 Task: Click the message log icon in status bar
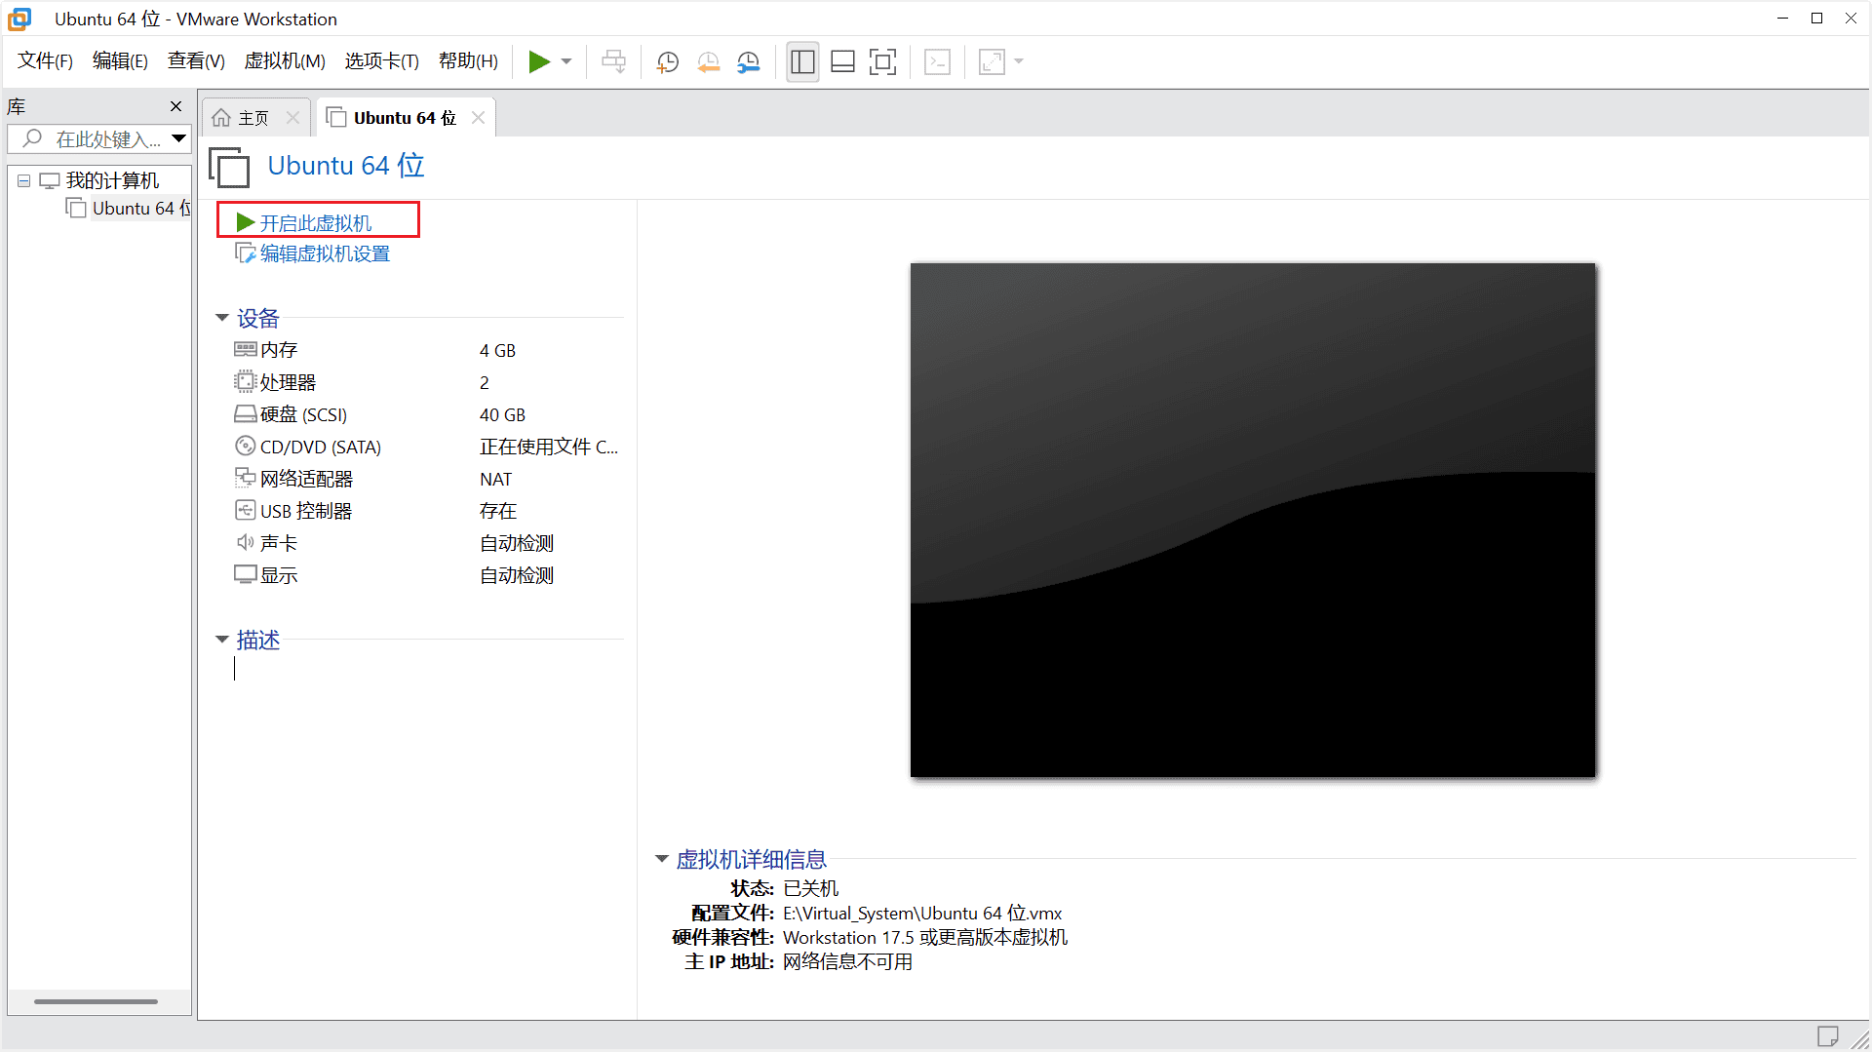pos(1828,1035)
